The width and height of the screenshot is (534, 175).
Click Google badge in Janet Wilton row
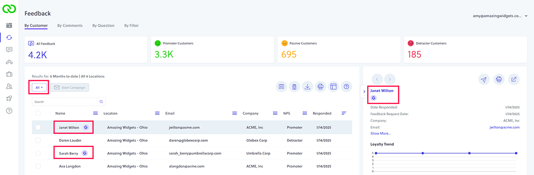click(x=85, y=127)
